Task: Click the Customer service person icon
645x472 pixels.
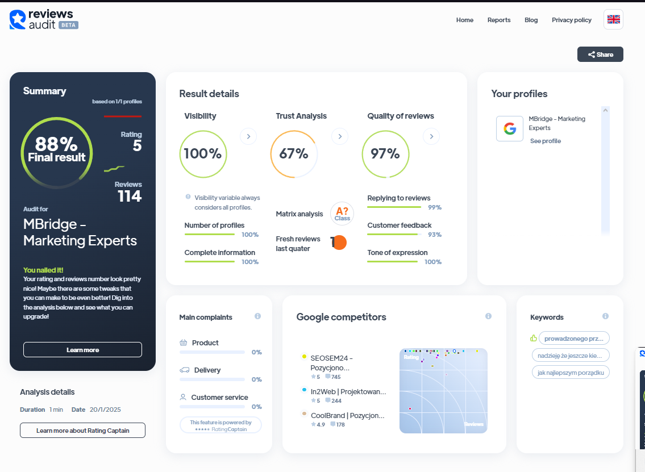Action: pos(183,397)
